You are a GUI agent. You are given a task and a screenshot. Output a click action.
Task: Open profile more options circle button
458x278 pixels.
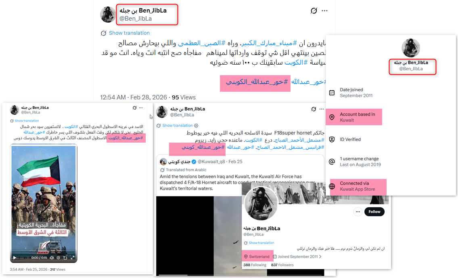[x=358, y=212]
